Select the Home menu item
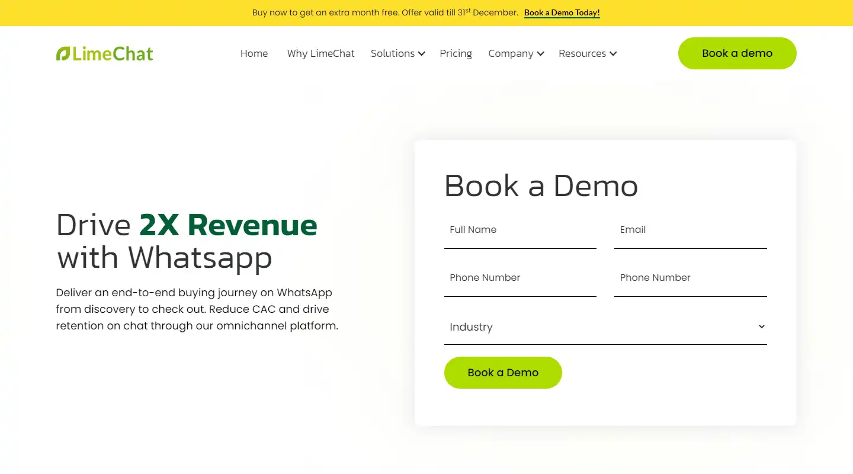This screenshot has height=474, width=853. click(254, 53)
